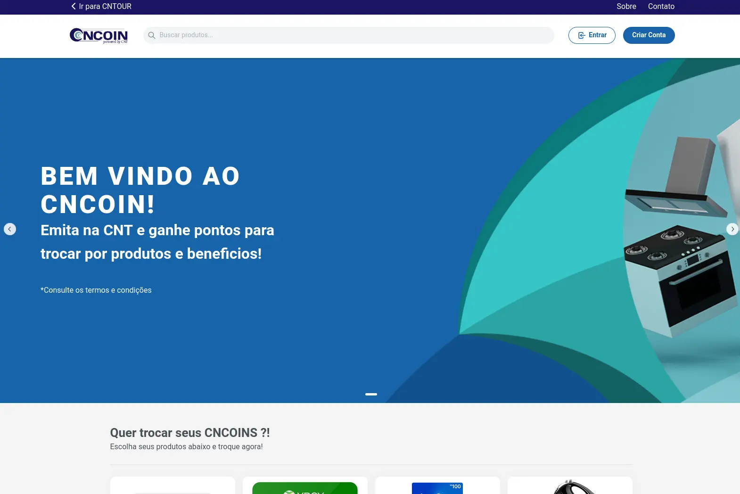This screenshot has height=494, width=740.
Task: Click the Quer trocar seus CNCOINS ?! heading
Action: click(190, 433)
